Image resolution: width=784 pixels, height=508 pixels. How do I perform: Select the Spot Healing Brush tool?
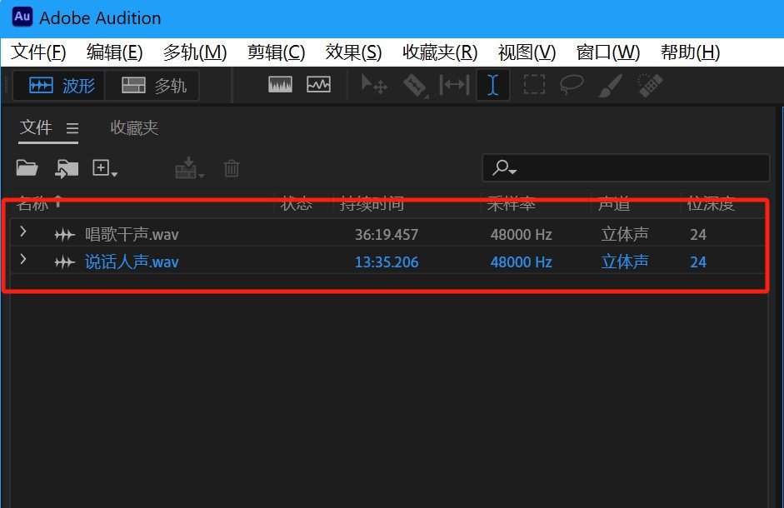click(x=649, y=85)
